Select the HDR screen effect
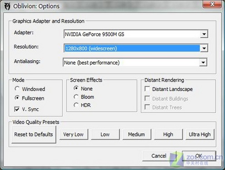The image size is (225, 170). click(x=82, y=105)
